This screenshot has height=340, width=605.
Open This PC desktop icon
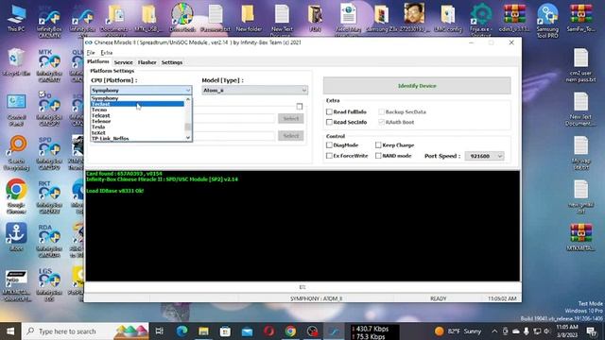[16, 18]
